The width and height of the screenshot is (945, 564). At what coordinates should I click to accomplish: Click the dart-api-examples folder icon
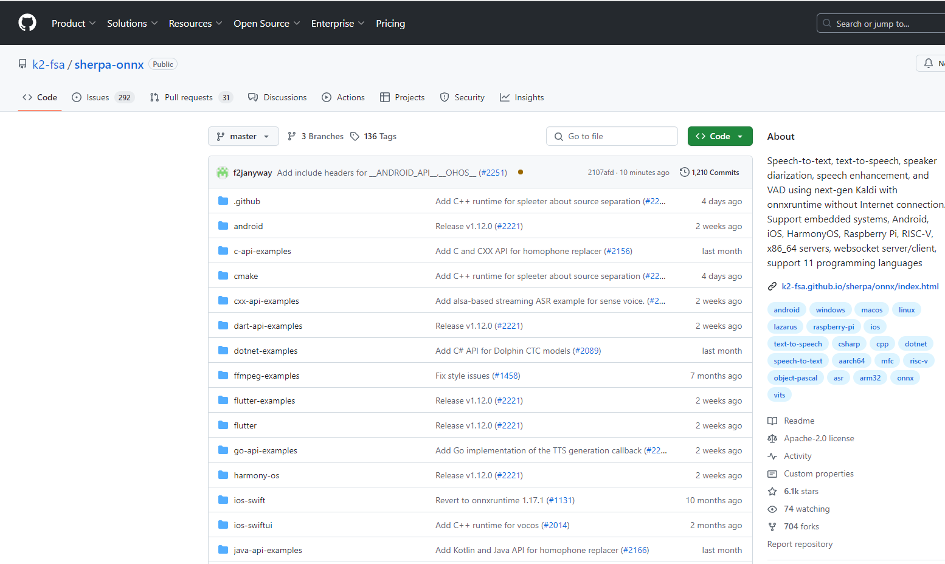point(223,326)
